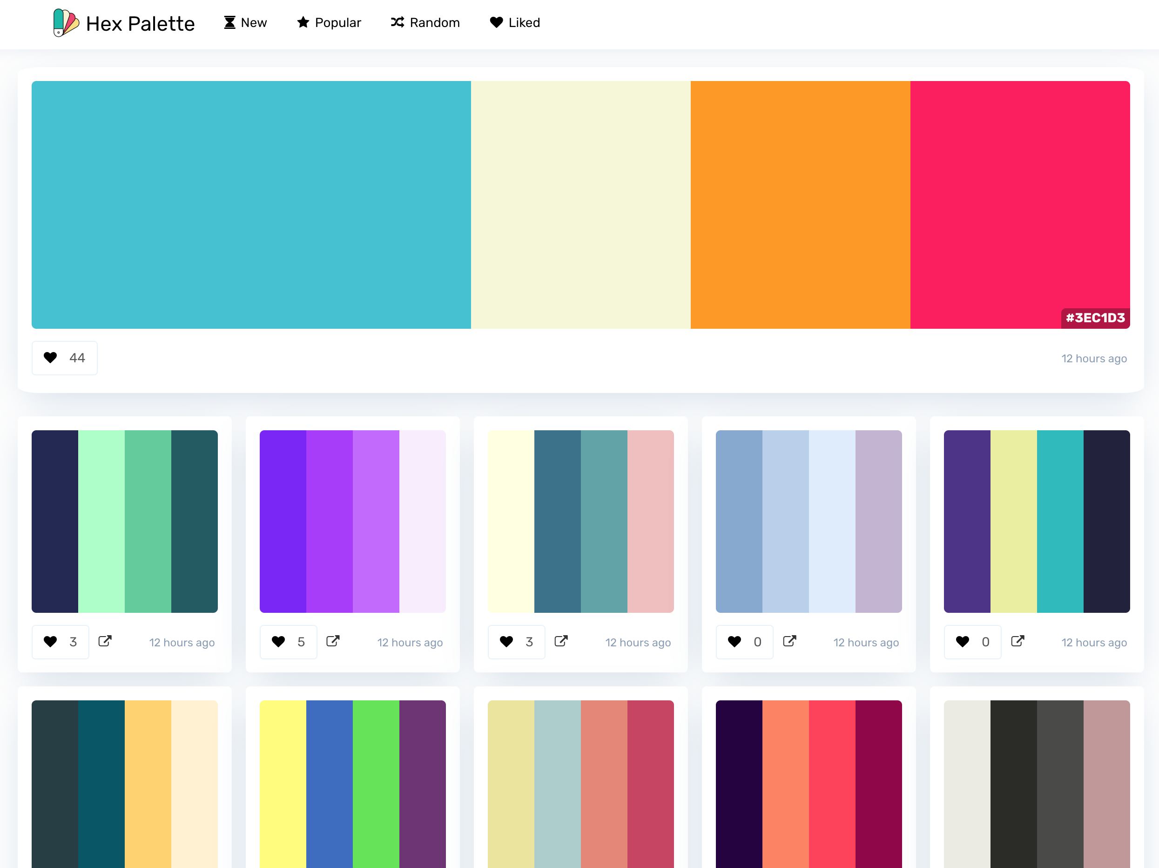Go to the Popular palettes tab
The image size is (1159, 868).
pyautogui.click(x=329, y=23)
